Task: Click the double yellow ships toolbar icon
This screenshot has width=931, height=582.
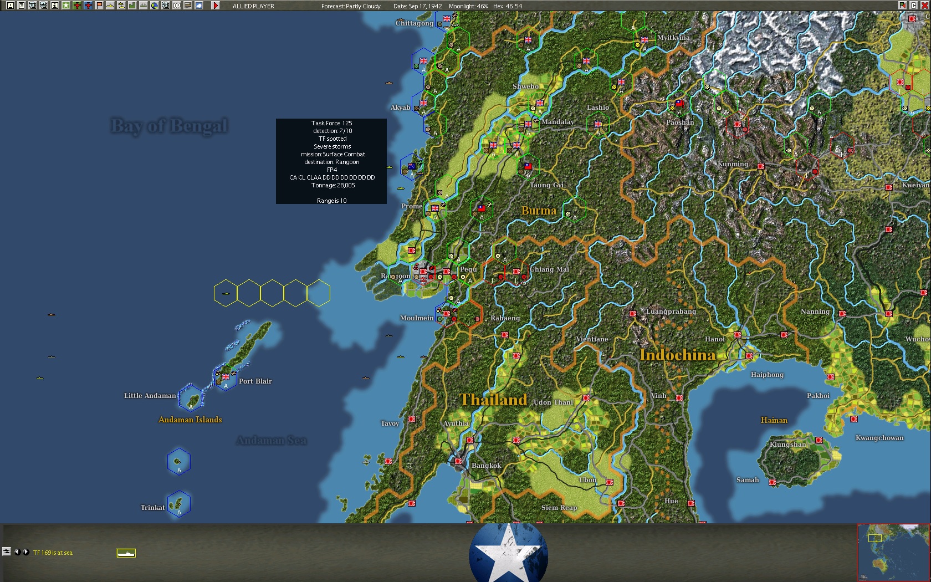Action: click(x=121, y=6)
